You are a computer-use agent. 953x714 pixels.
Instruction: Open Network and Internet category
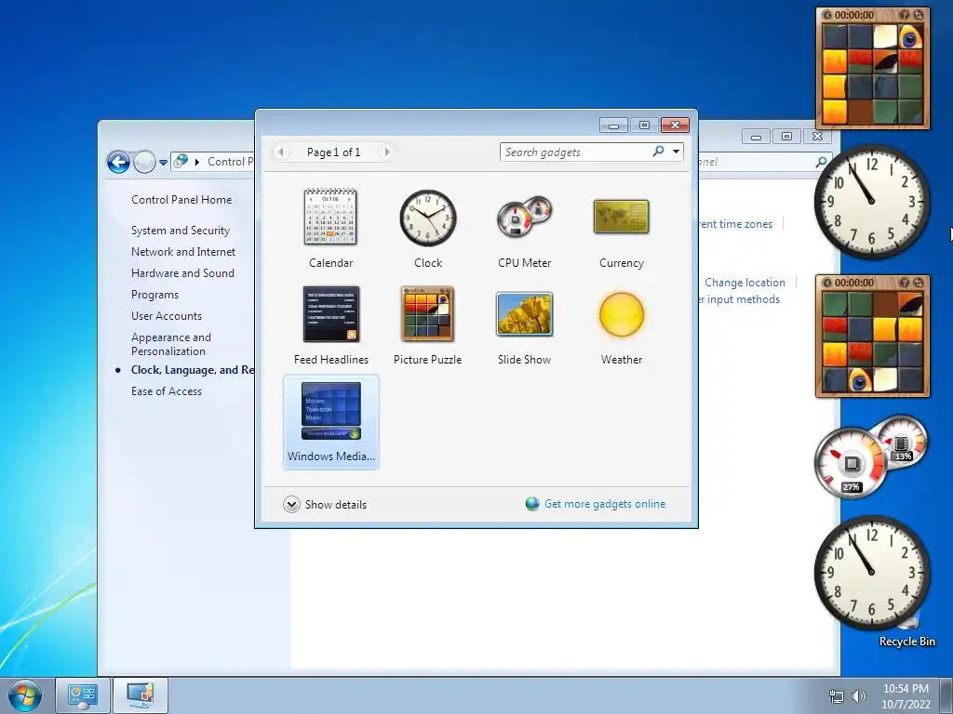pos(183,251)
